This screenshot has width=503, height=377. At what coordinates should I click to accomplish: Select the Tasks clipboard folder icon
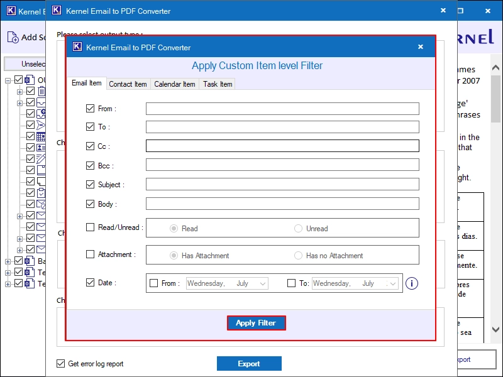click(41, 193)
